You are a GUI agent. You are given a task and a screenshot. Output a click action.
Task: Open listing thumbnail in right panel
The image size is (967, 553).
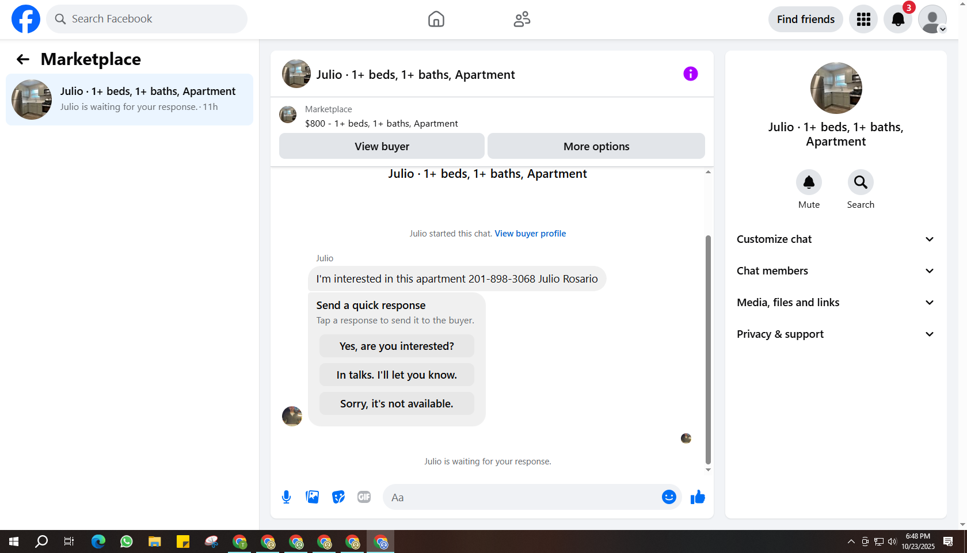click(836, 88)
